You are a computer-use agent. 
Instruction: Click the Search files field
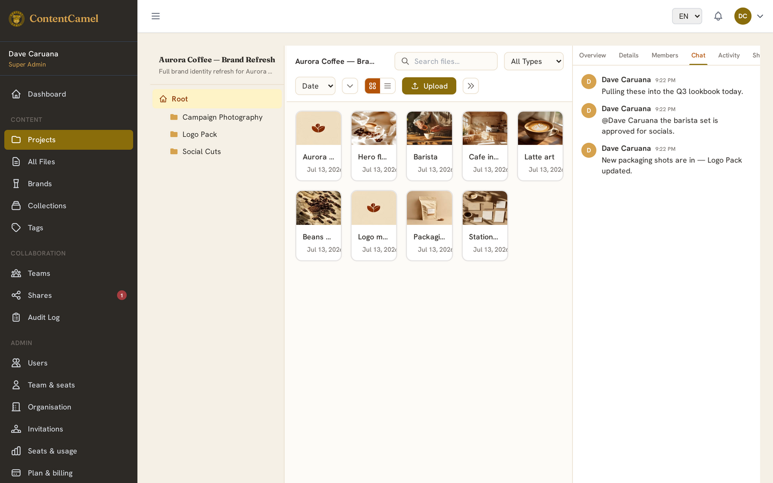click(446, 61)
